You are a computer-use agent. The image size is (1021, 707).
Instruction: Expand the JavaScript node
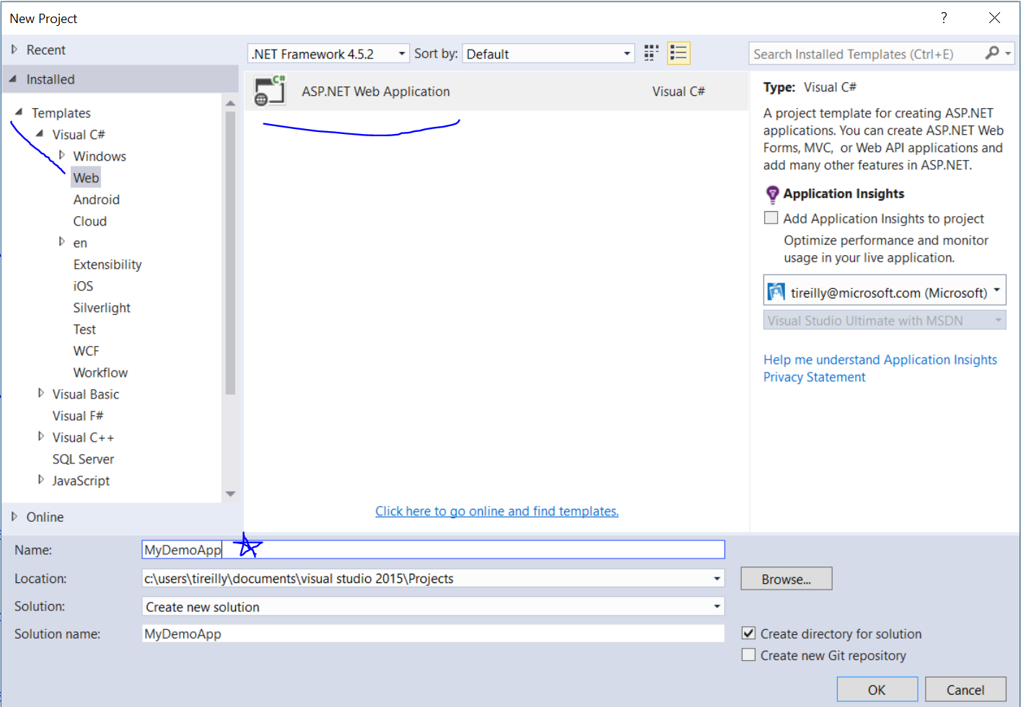pos(41,480)
